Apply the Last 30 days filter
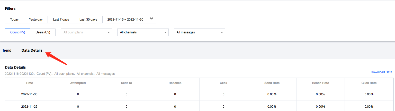Viewport: 395px width, 111px height. pos(88,20)
